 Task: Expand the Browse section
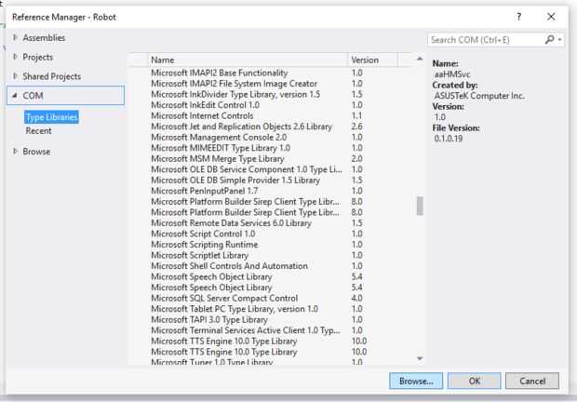[15, 151]
